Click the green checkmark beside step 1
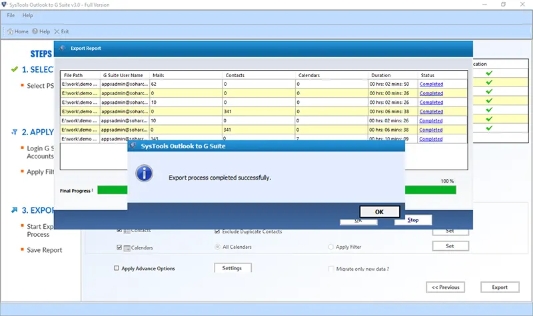The image size is (533, 316). coord(14,69)
